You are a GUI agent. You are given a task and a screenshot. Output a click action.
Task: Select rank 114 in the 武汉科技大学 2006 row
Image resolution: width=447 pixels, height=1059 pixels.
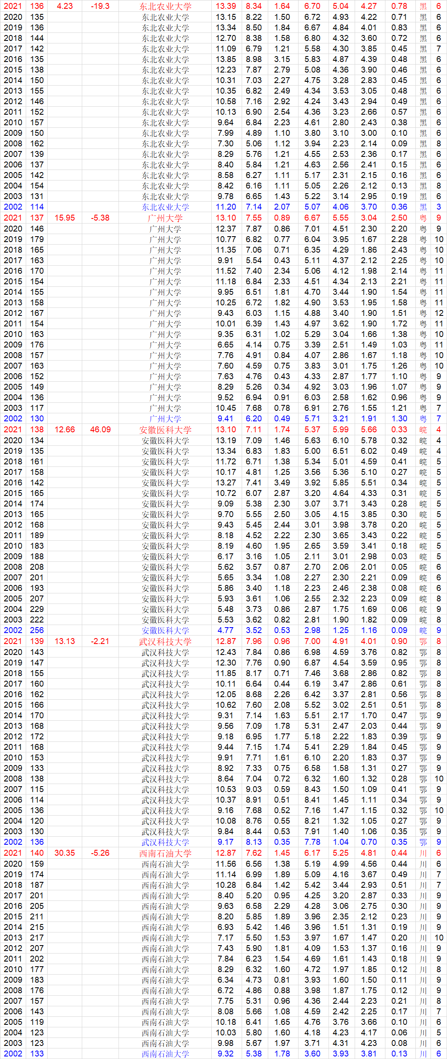pos(37,800)
